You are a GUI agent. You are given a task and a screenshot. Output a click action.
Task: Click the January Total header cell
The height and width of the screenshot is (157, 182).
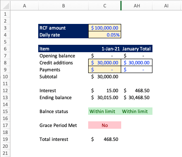click(137, 49)
